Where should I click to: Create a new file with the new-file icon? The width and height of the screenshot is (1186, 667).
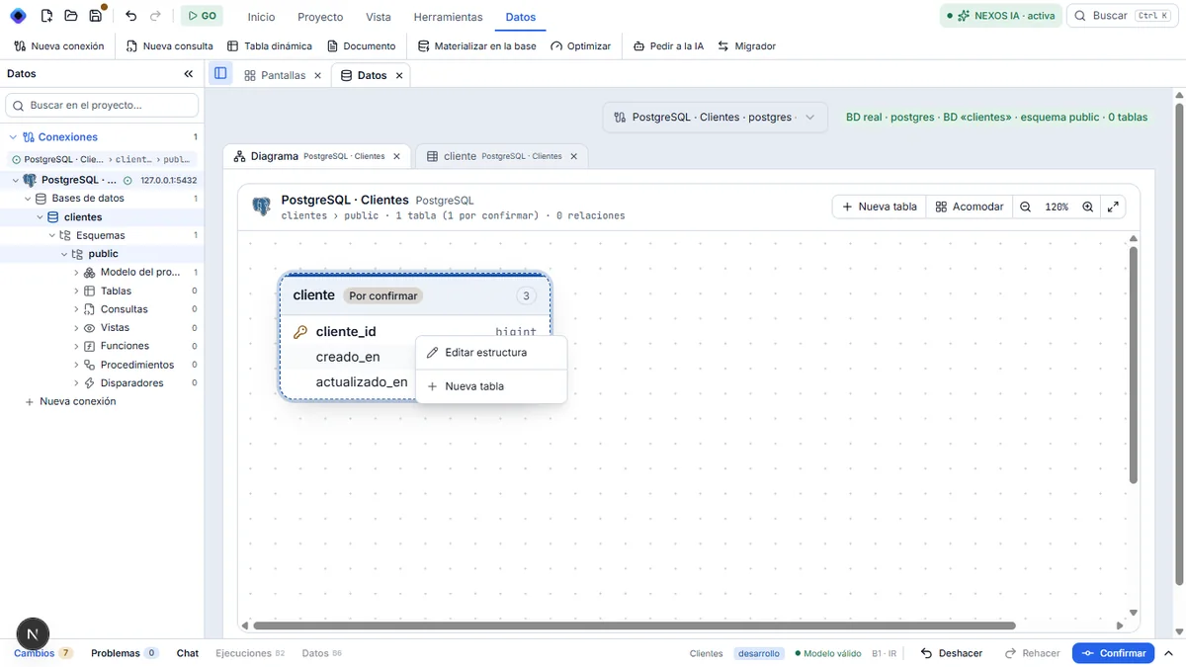(46, 16)
